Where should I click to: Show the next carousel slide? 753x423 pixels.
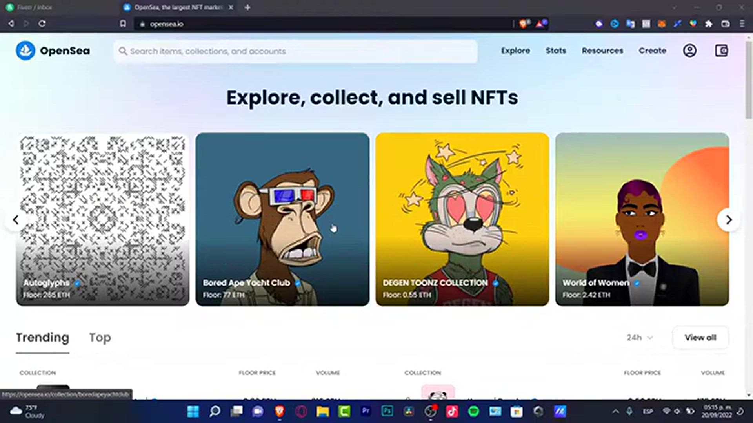click(x=729, y=220)
